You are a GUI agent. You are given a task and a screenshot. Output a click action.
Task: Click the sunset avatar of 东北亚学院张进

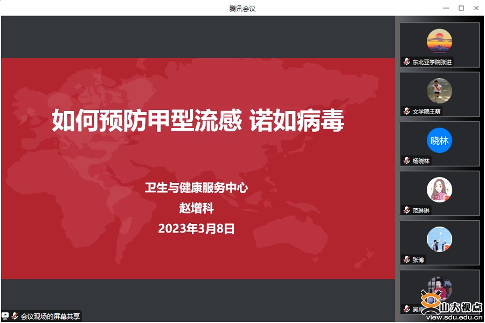click(x=439, y=41)
